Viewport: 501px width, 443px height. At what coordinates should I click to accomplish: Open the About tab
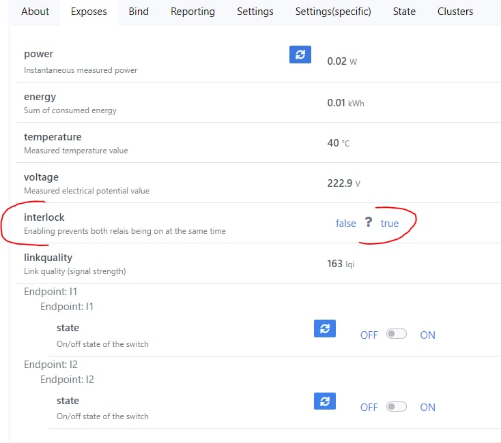pyautogui.click(x=35, y=12)
